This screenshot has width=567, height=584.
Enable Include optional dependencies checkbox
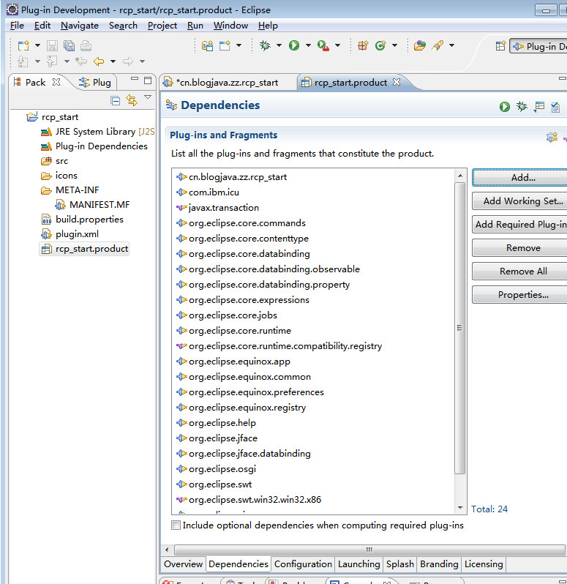tap(176, 525)
